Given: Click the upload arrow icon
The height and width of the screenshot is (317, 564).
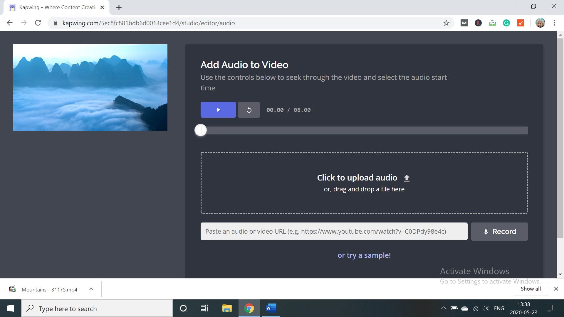Looking at the screenshot, I should [407, 178].
